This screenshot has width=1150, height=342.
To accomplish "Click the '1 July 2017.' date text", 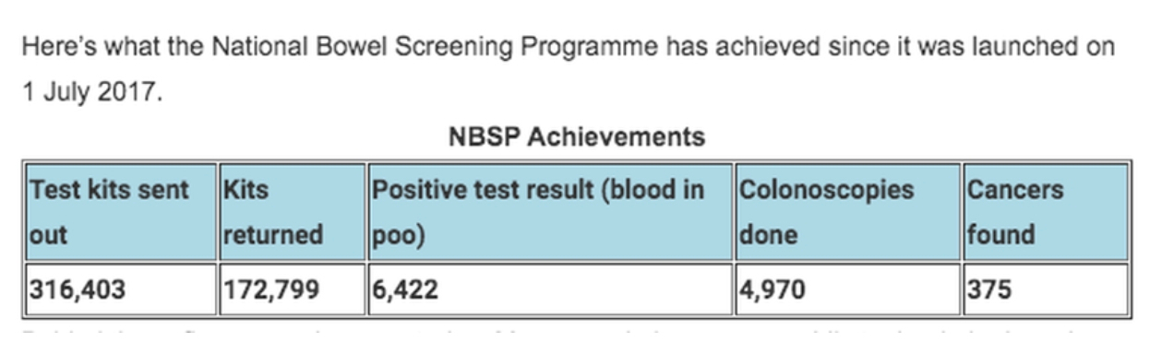I will (x=91, y=94).
